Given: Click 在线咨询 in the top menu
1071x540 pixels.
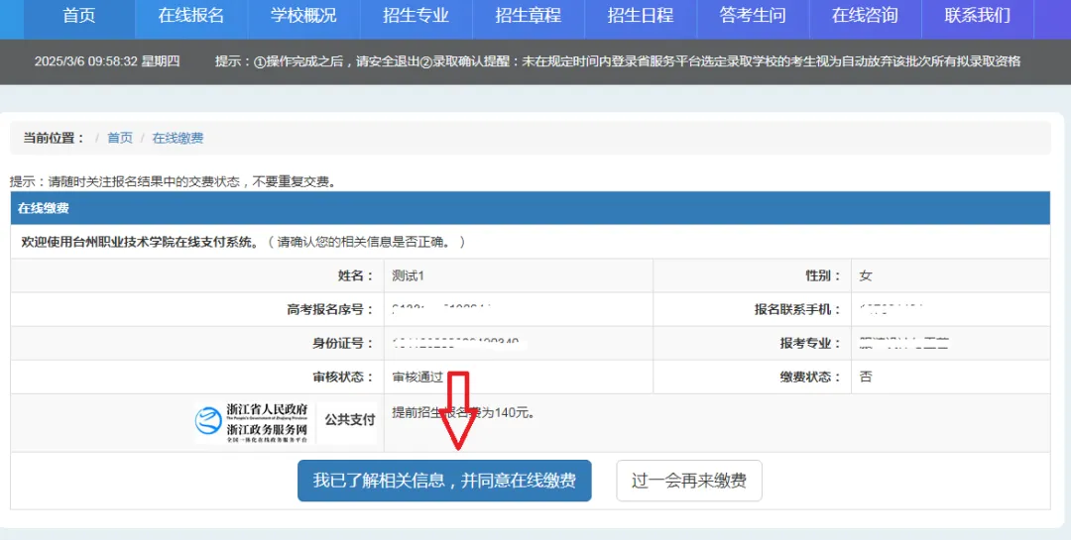Looking at the screenshot, I should pos(865,16).
